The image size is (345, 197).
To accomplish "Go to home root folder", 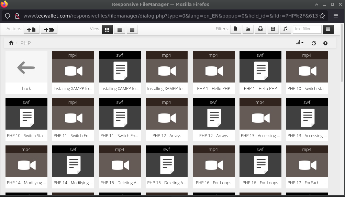I will 11,43.
